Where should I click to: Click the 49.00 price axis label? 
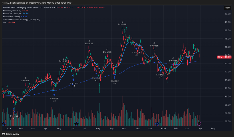tap(228, 14)
